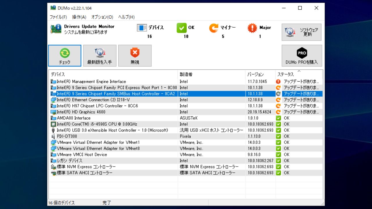
Task: Click status icon for PCI Express Root Port row
Action: coord(278,88)
